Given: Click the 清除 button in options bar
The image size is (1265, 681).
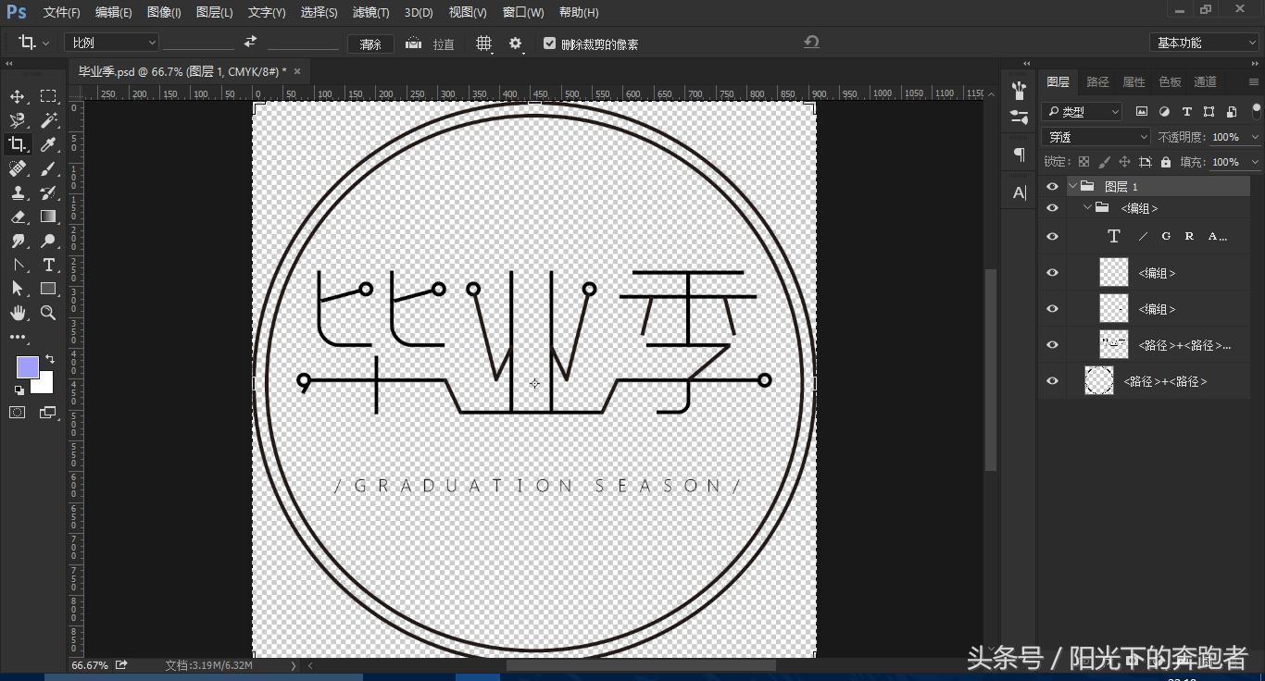Looking at the screenshot, I should (370, 43).
